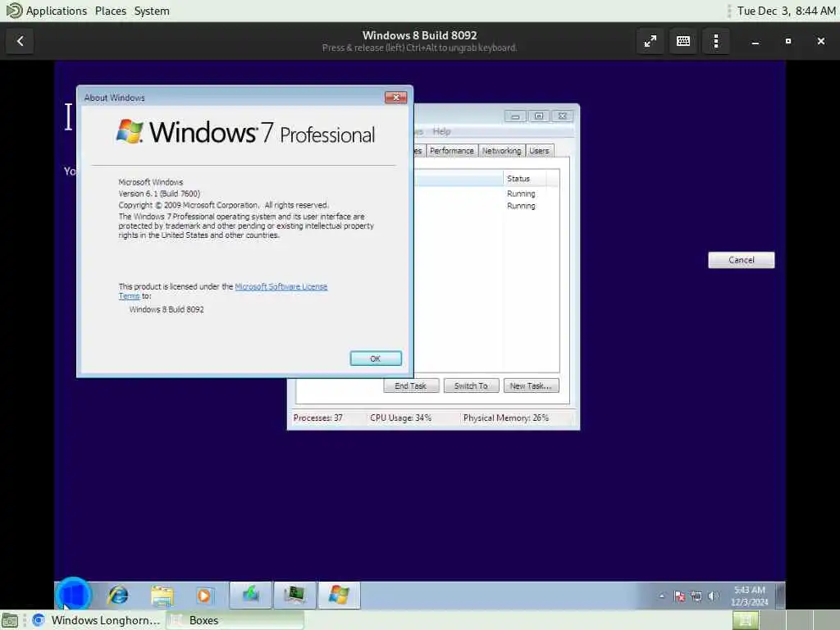
Task: Click Switch To button in Task Manager
Action: point(471,386)
